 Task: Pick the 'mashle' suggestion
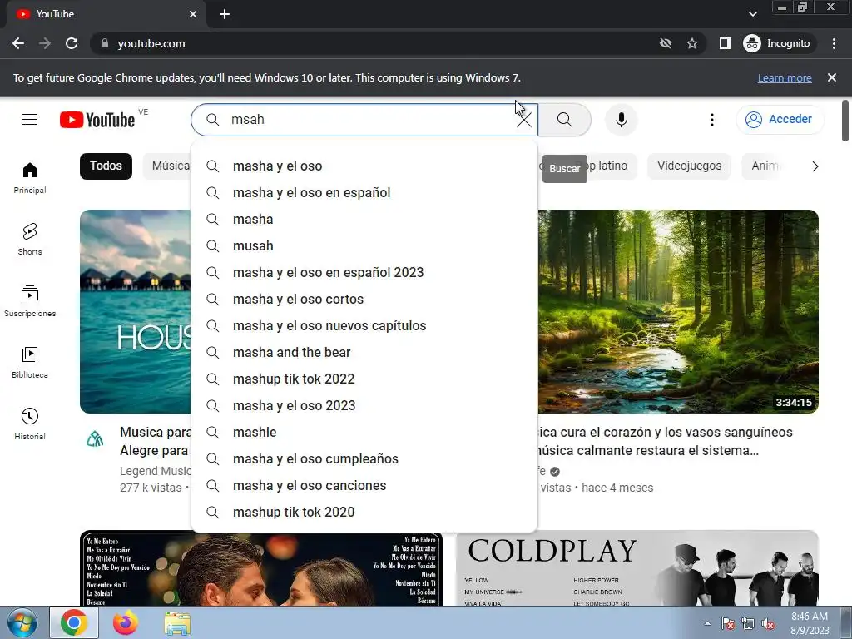(x=364, y=433)
